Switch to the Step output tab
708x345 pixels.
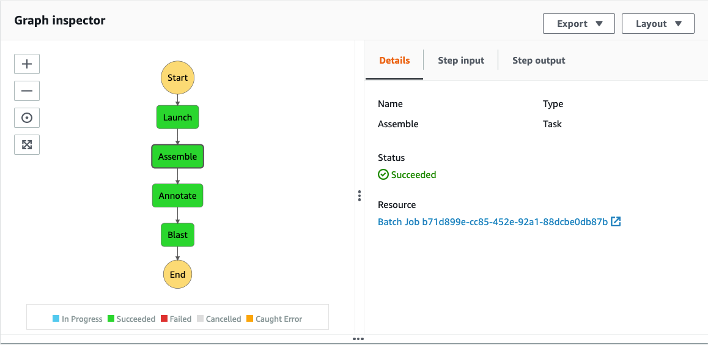[539, 61]
